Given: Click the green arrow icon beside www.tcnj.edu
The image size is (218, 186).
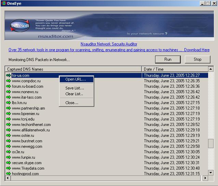Looking at the screenshot, I should coord(9,119).
